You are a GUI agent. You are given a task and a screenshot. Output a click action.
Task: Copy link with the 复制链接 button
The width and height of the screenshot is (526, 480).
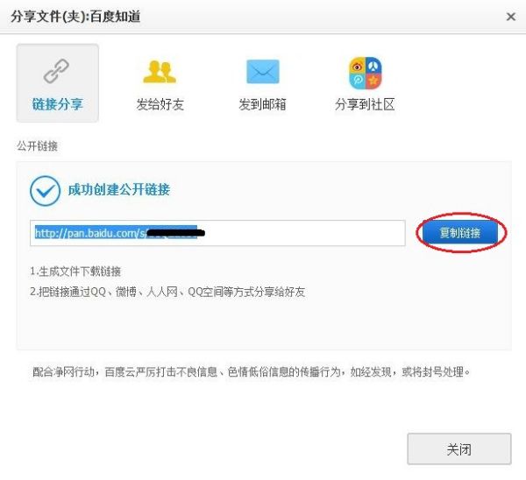coord(460,233)
